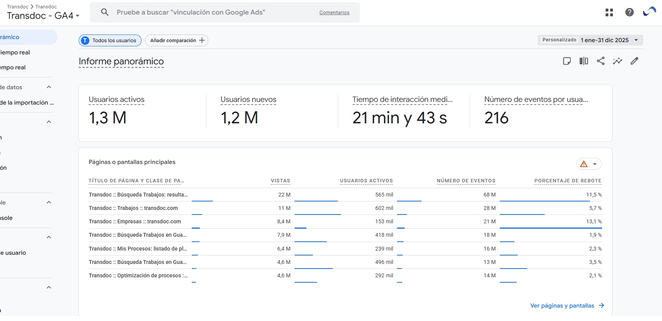The height and width of the screenshot is (321, 662).
Task: Open the Insights sparkline icon
Action: [x=618, y=61]
